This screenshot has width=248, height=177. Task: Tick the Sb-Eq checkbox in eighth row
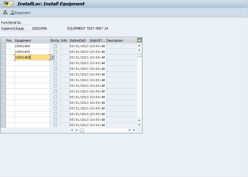[55, 86]
